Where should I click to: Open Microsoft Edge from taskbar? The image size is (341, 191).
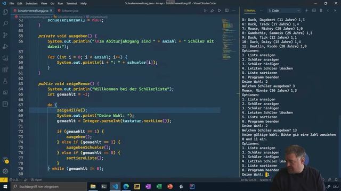pyautogui.click(x=126, y=186)
